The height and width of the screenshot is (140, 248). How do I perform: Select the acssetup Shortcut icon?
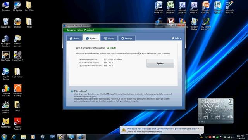(6, 107)
